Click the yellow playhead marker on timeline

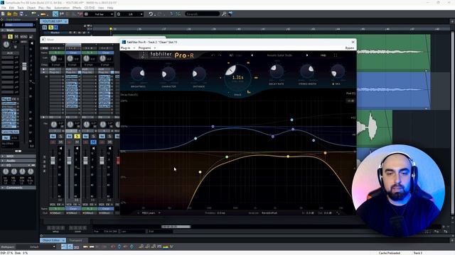(111, 29)
